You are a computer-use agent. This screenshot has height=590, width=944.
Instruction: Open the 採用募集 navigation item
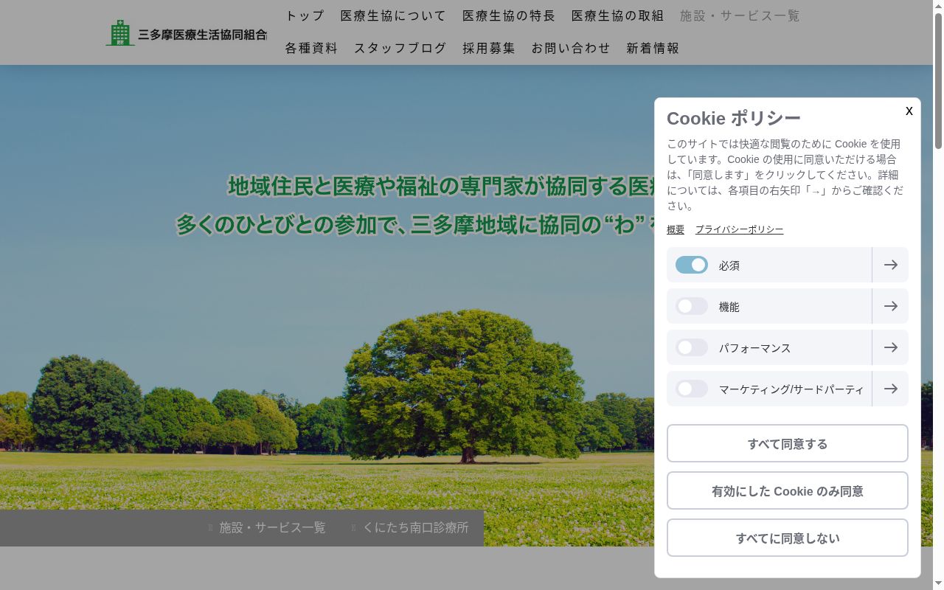click(489, 48)
